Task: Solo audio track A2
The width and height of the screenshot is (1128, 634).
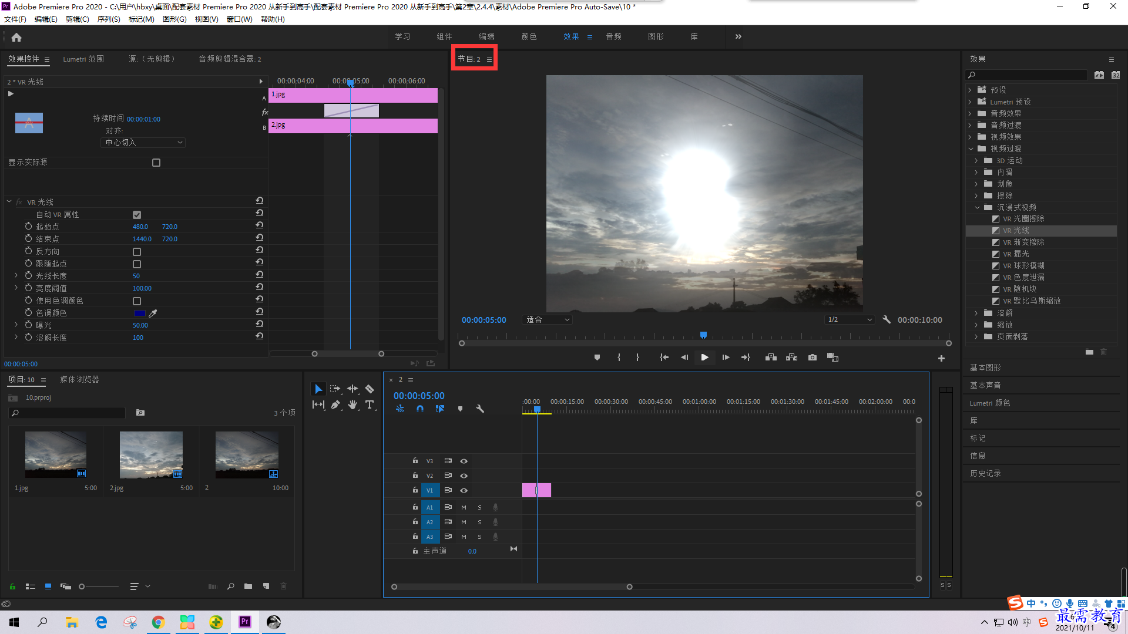Action: click(x=479, y=522)
